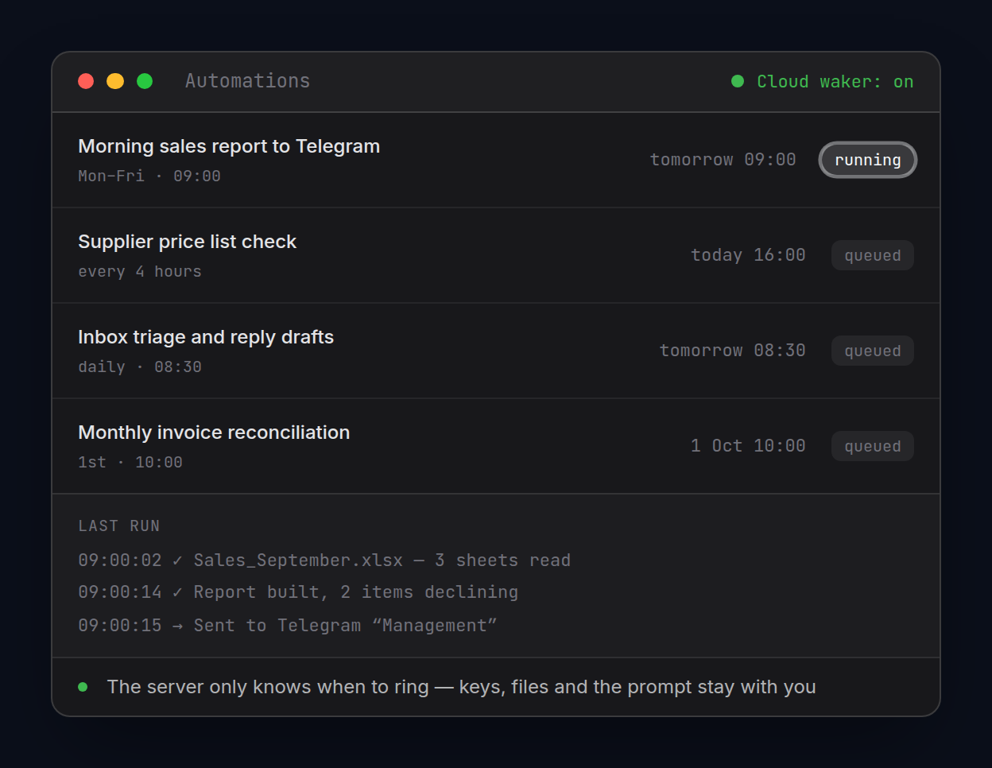Click the "every 4 hours" schedule text
992x768 pixels.
click(140, 271)
